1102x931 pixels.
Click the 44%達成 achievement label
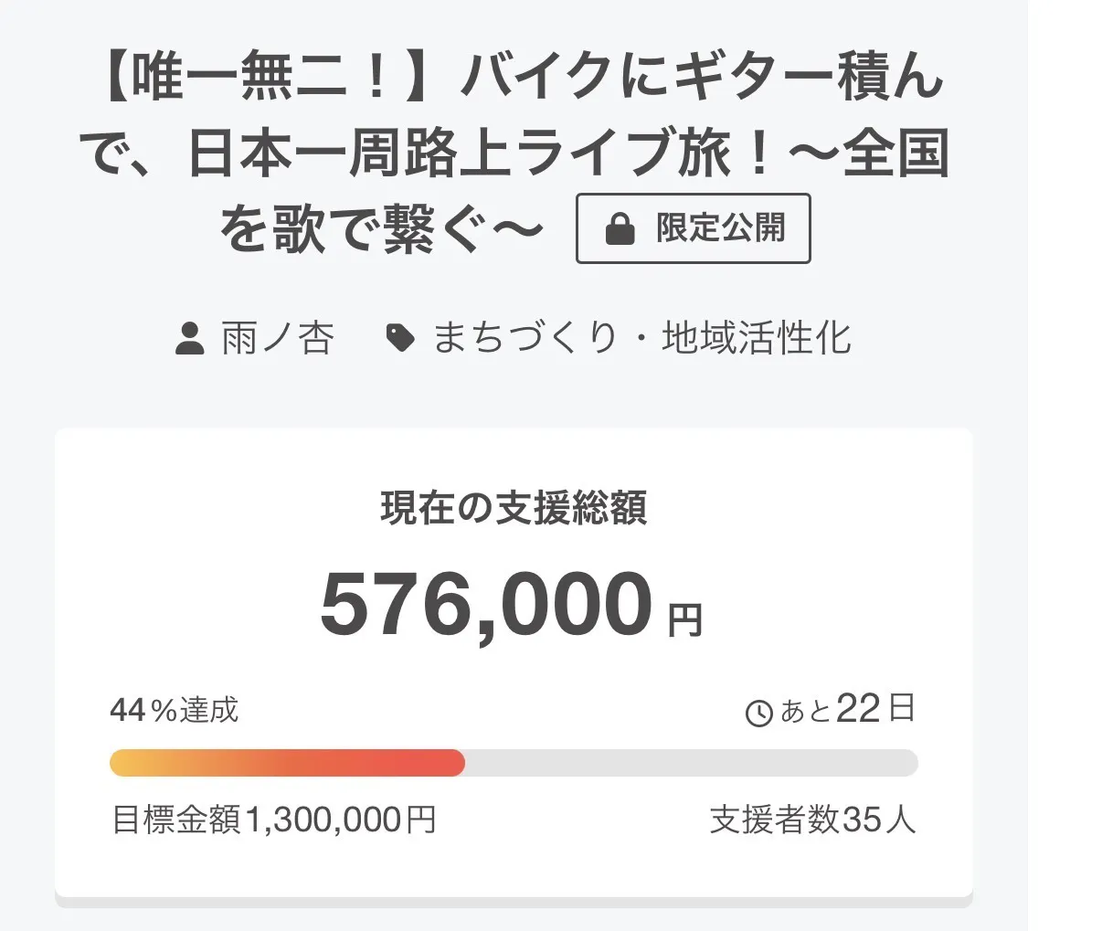175,710
